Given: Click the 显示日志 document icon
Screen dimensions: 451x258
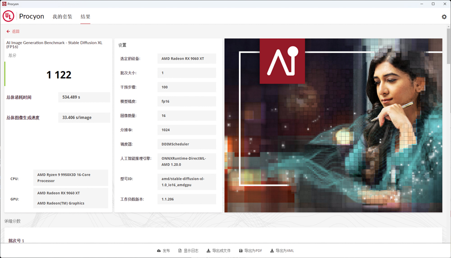Looking at the screenshot, I should (180, 251).
